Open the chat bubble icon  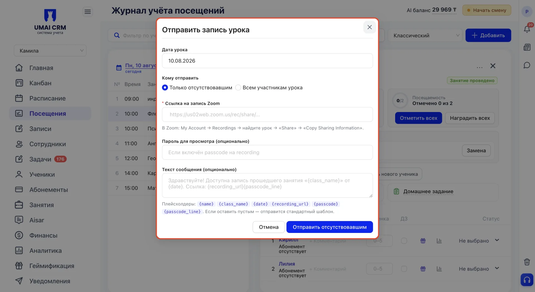click(x=527, y=65)
